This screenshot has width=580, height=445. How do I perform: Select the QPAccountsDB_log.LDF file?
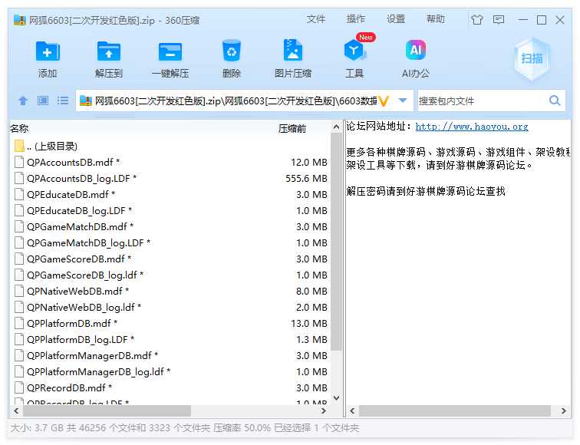pyautogui.click(x=170, y=178)
